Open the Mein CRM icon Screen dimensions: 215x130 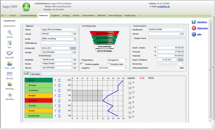coord(10,53)
